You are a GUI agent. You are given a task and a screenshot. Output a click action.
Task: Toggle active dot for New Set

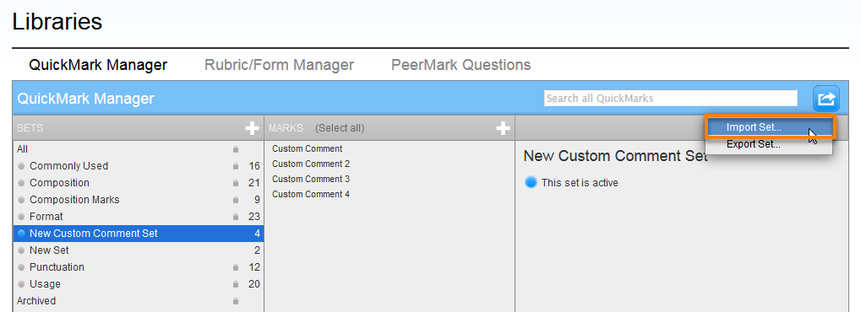21,250
